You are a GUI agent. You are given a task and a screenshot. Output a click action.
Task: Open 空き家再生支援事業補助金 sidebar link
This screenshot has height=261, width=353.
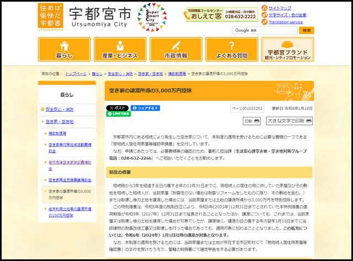click(x=70, y=180)
